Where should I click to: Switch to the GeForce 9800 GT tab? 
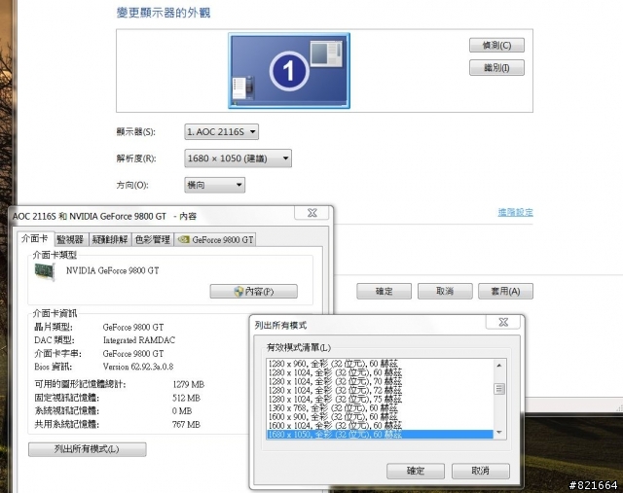pyautogui.click(x=215, y=239)
